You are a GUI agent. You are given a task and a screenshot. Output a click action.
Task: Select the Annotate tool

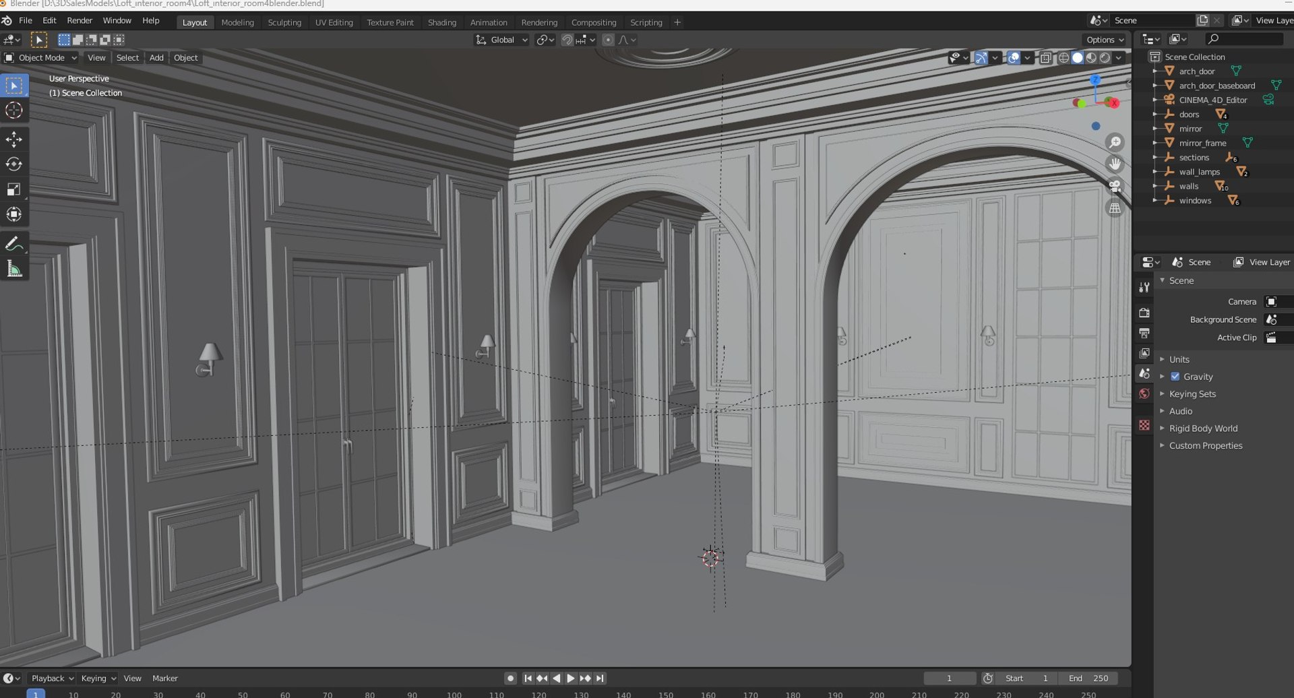(14, 244)
